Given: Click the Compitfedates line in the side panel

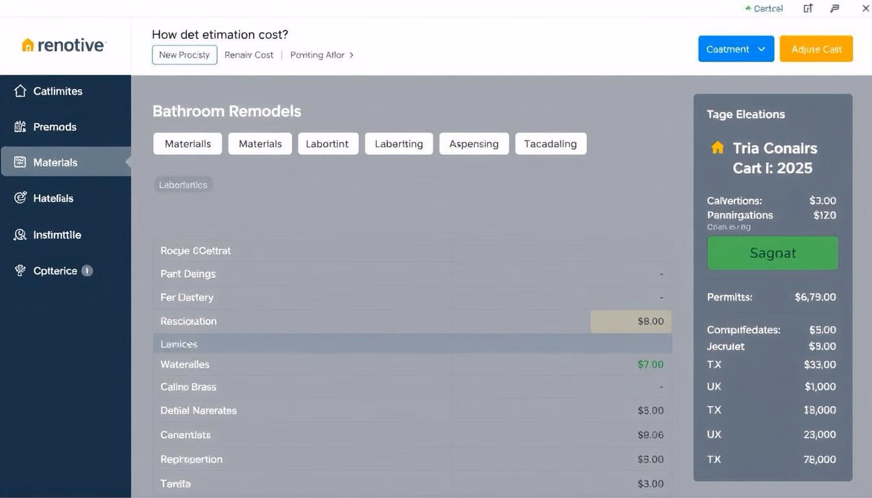Looking at the screenshot, I should coord(771,329).
